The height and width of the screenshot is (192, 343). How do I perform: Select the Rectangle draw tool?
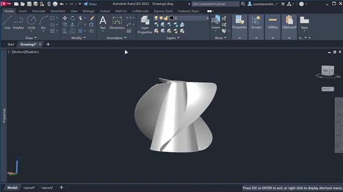point(53,18)
